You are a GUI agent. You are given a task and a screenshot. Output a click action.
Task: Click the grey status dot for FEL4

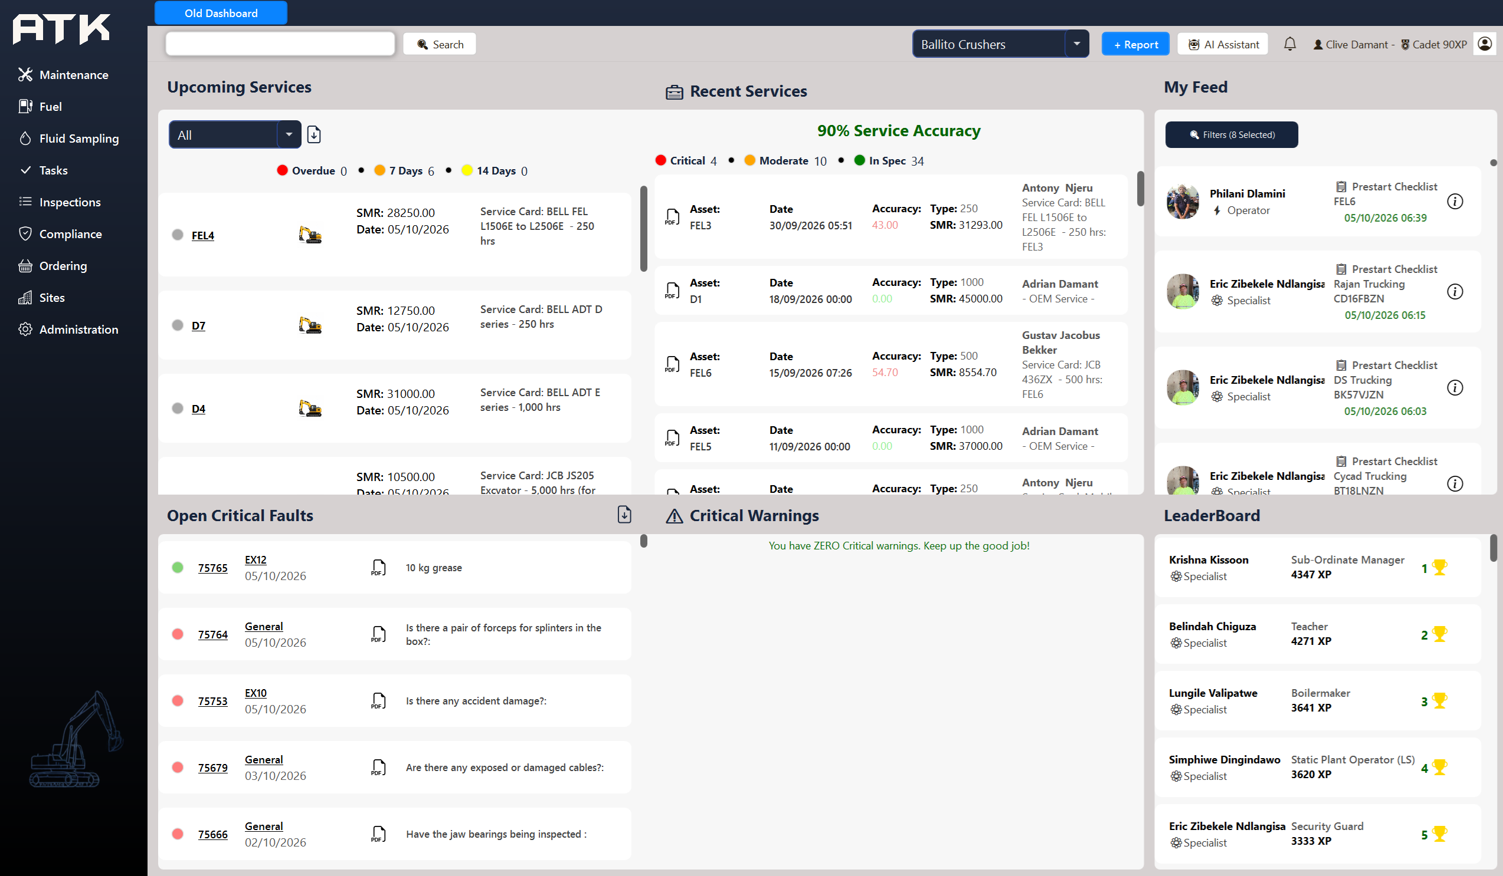tap(177, 235)
